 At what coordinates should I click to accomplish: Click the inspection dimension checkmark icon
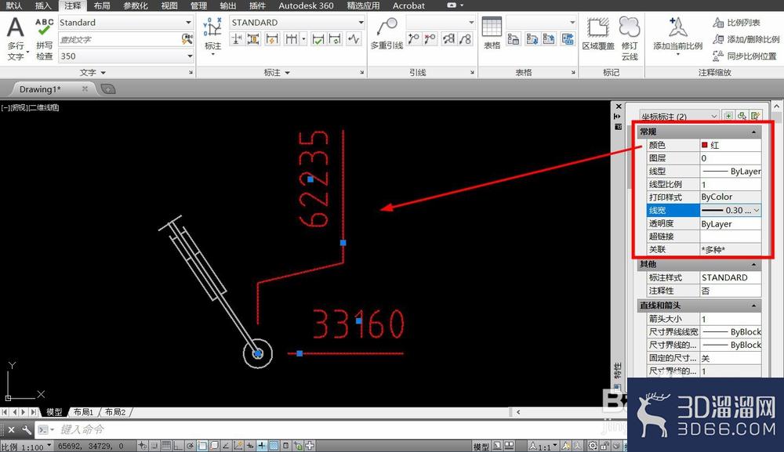pyautogui.click(x=318, y=39)
